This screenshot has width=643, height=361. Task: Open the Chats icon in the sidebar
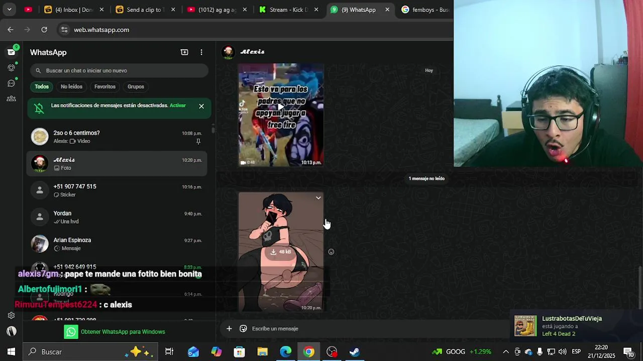click(11, 52)
